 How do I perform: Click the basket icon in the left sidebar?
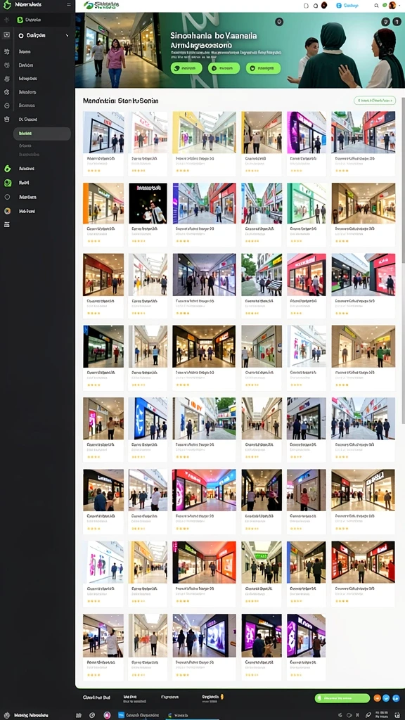[6, 119]
